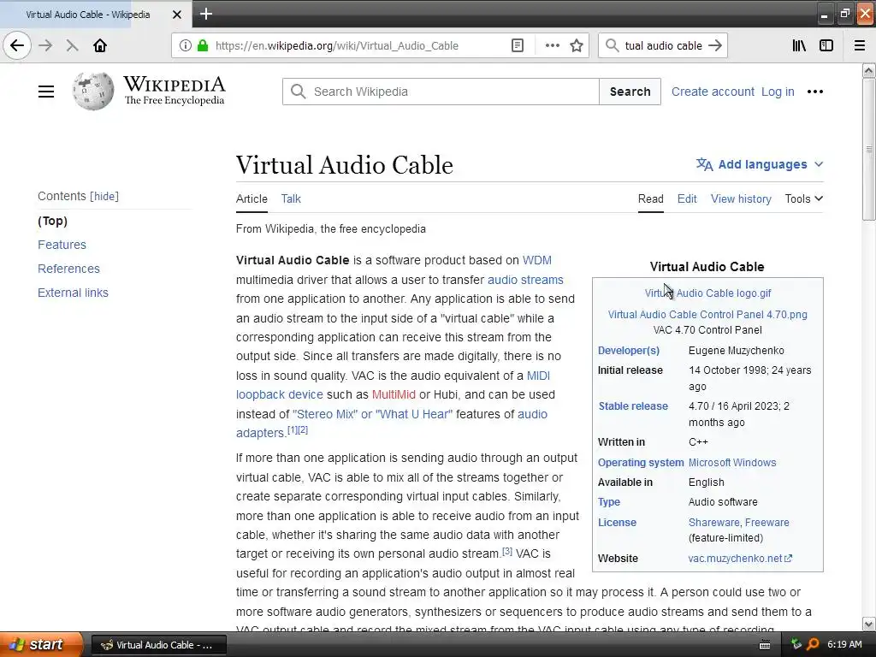Open the Library bookmarks icon

coord(799,45)
